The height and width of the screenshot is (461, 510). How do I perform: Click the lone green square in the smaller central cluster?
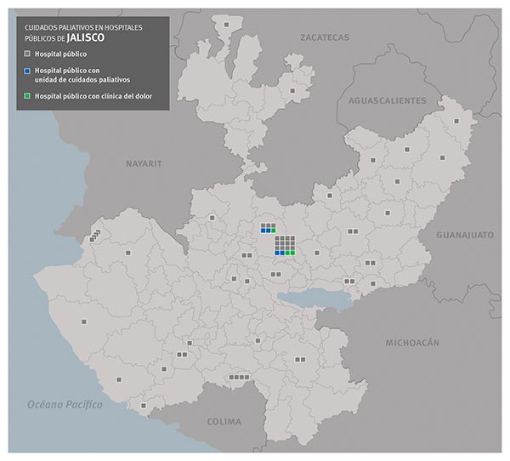(x=273, y=230)
